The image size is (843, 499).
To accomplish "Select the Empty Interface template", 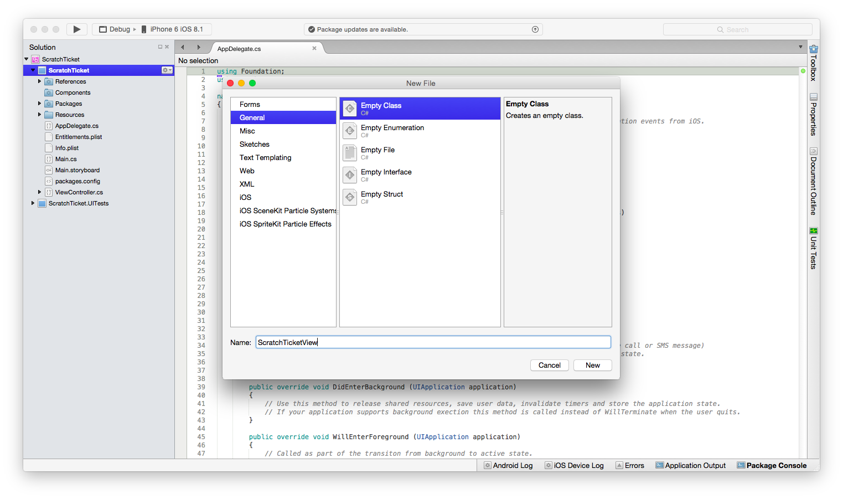I will point(386,174).
